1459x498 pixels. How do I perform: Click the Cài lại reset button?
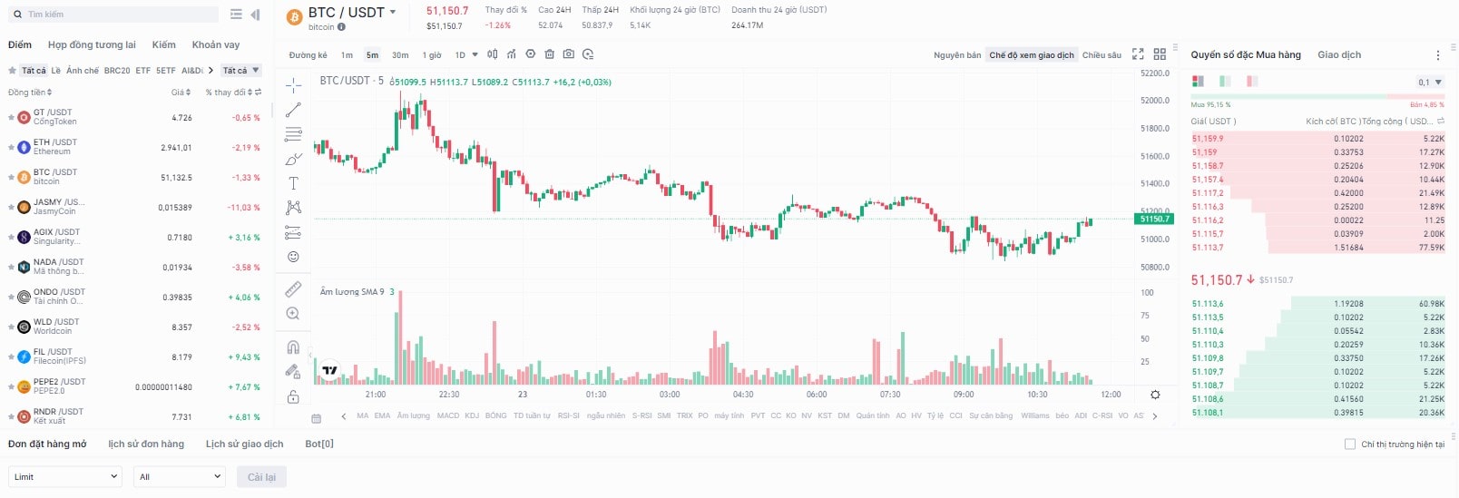click(262, 476)
